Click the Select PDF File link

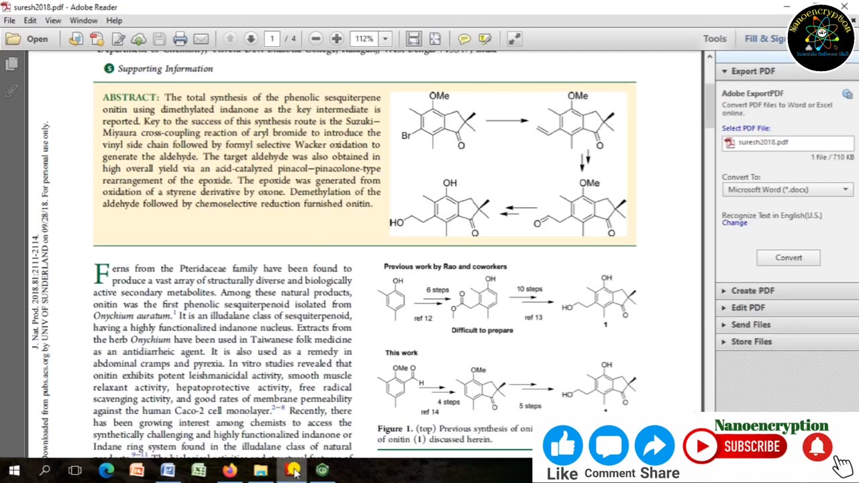pyautogui.click(x=746, y=128)
